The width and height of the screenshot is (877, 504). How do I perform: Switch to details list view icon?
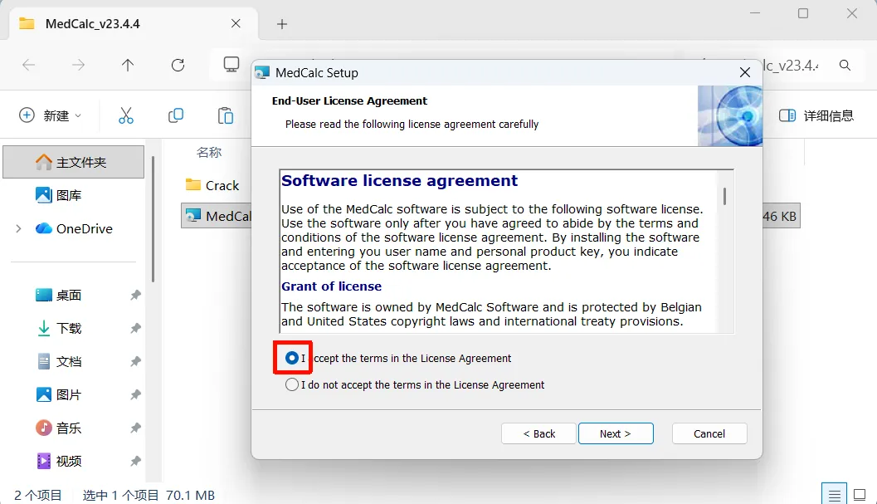point(834,495)
